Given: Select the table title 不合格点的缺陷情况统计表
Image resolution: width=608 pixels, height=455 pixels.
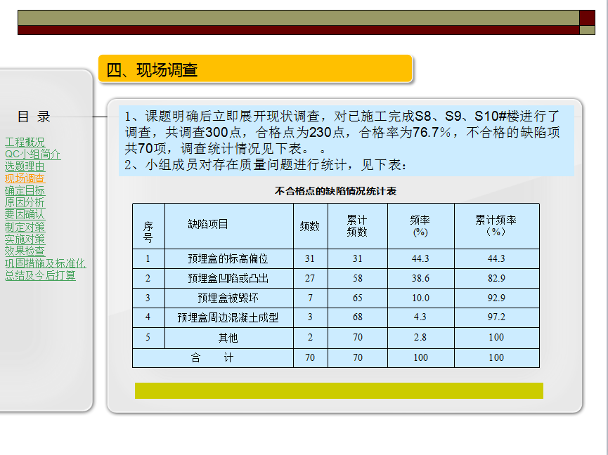Looking at the screenshot, I should [335, 191].
